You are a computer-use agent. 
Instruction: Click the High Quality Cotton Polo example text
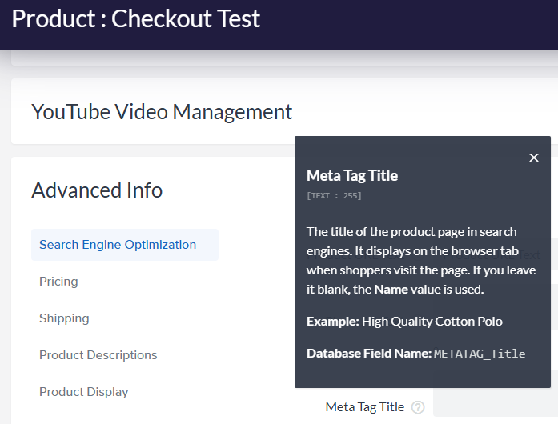point(432,322)
